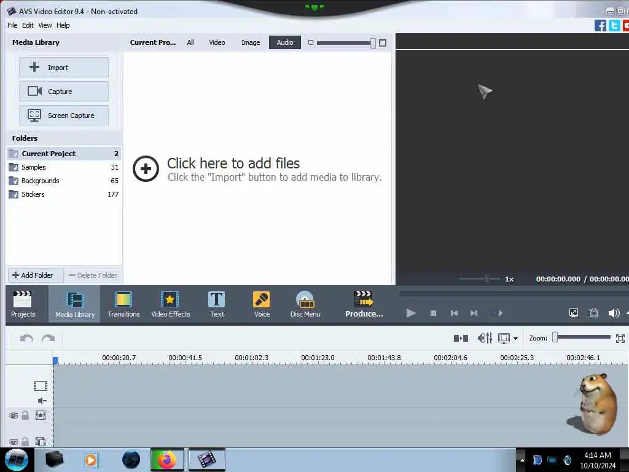Open Firefox from the taskbar
629x472 pixels.
coord(167,460)
